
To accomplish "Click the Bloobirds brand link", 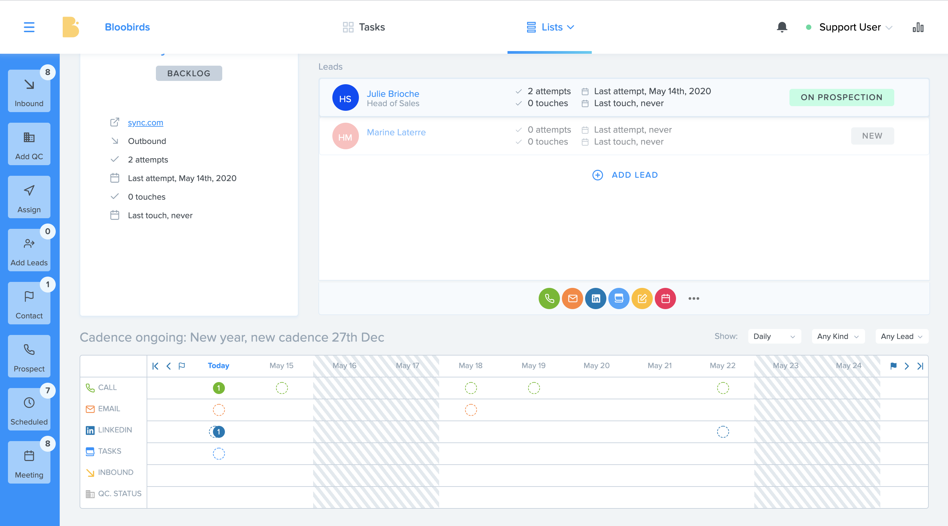I will tap(127, 27).
